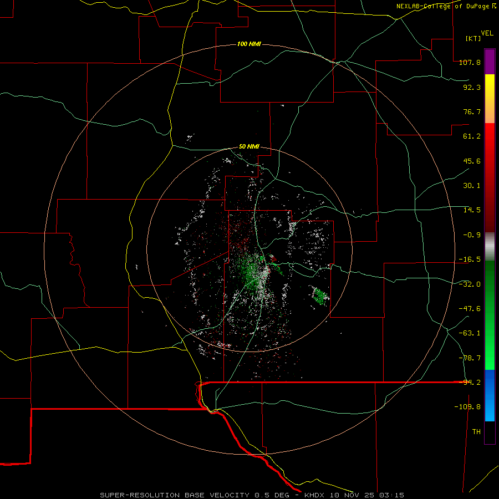Select the 107.8 legend value
This screenshot has height=499, width=499.
pos(470,63)
